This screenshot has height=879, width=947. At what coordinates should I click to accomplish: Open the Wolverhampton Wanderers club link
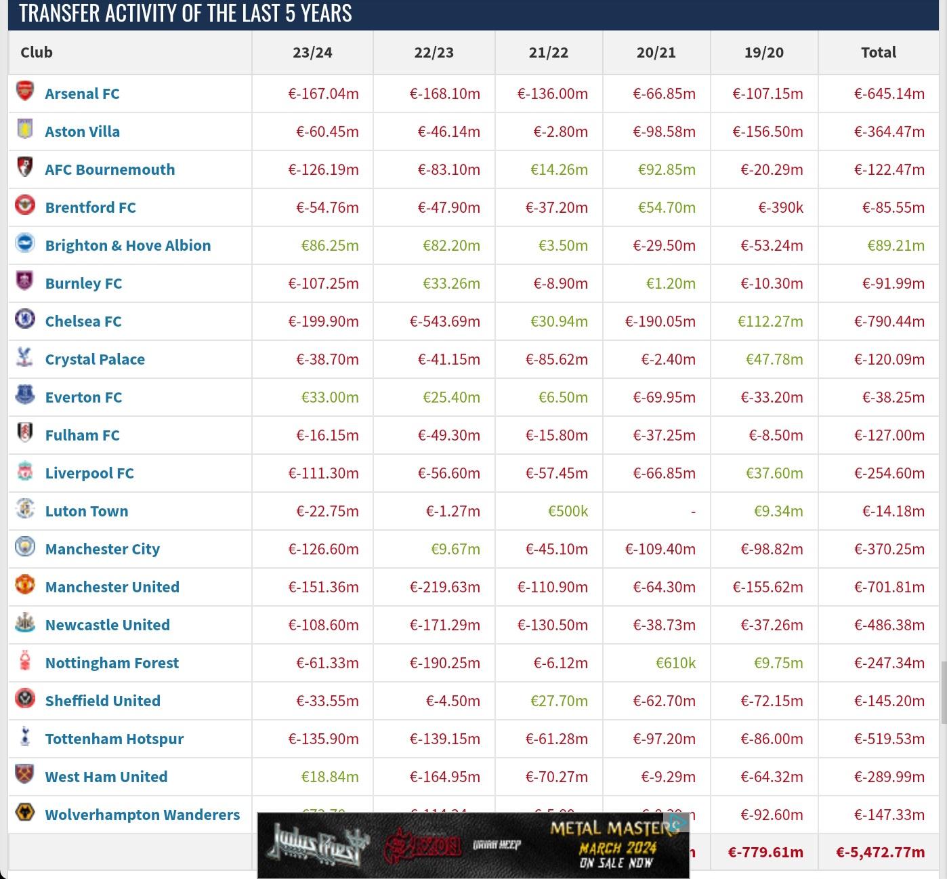click(142, 815)
